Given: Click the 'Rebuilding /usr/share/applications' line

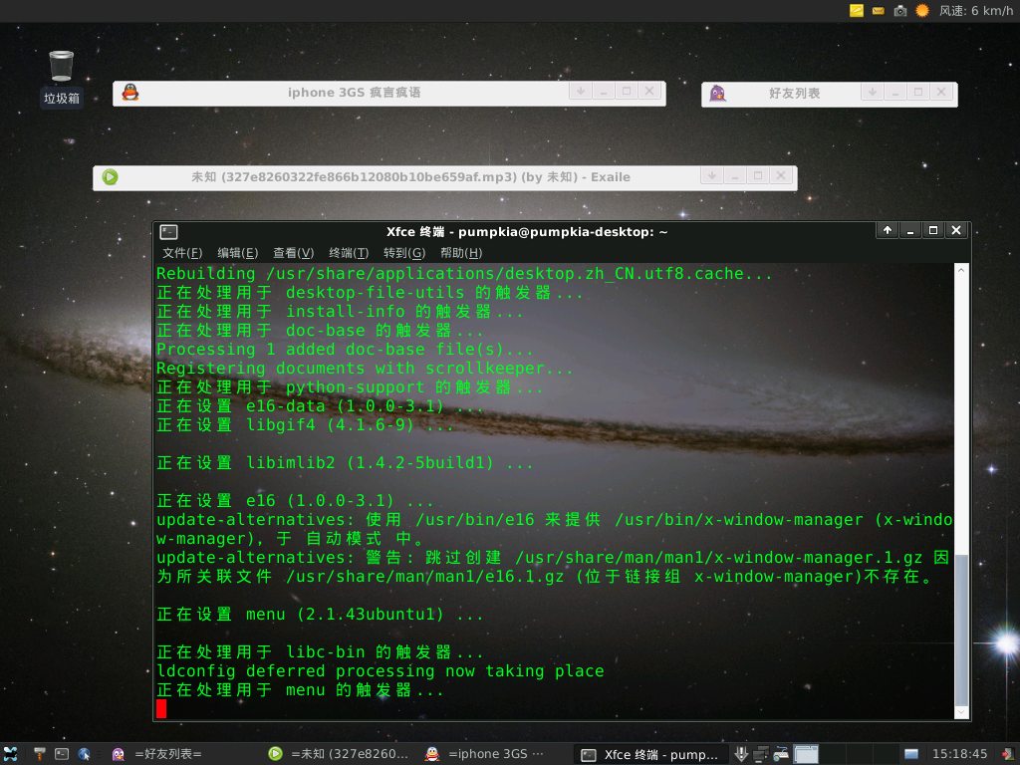Looking at the screenshot, I should (x=464, y=274).
